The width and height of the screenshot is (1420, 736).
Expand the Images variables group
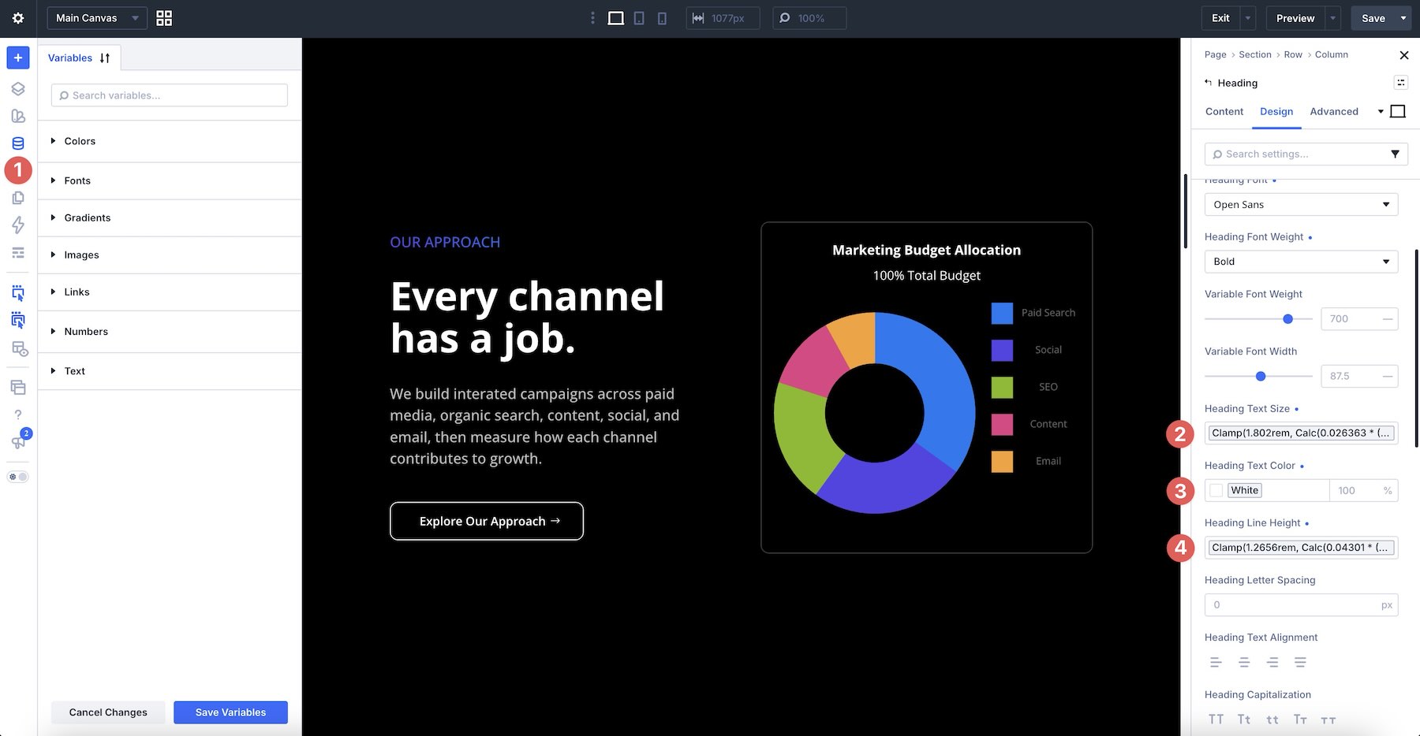coord(170,255)
